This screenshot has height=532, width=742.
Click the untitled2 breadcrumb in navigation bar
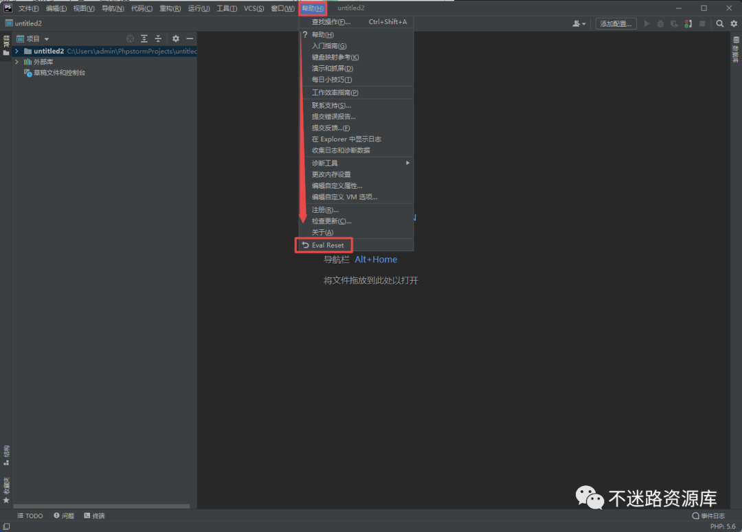[x=23, y=23]
